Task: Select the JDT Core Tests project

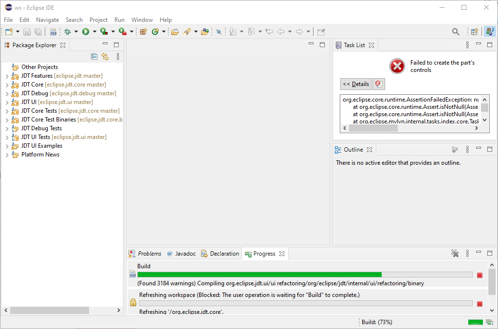Action: 39,111
